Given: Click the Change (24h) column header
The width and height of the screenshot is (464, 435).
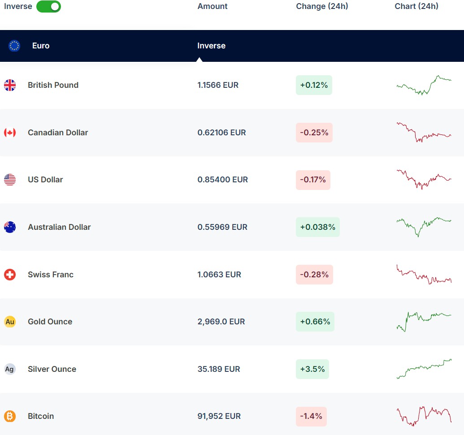Looking at the screenshot, I should 322,6.
